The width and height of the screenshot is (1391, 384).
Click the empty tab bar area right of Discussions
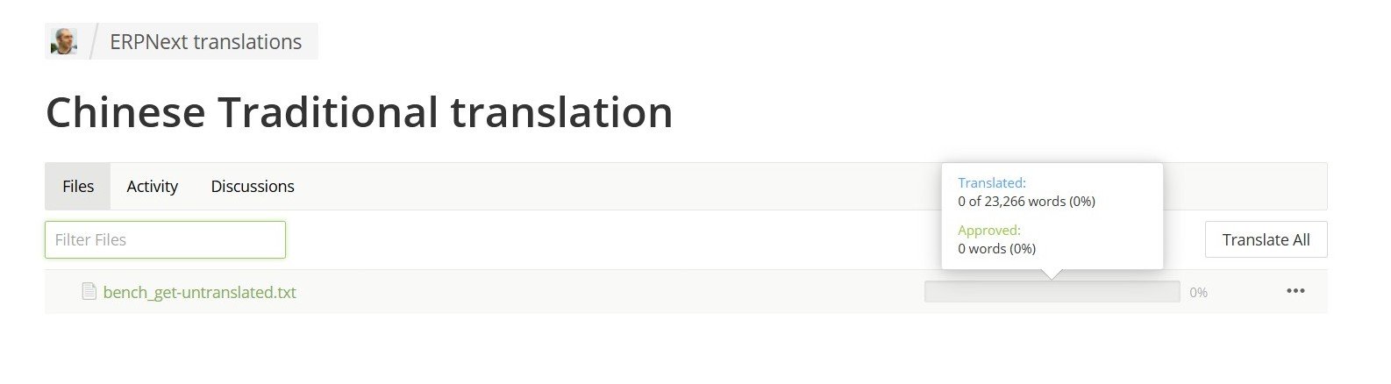click(x=614, y=186)
